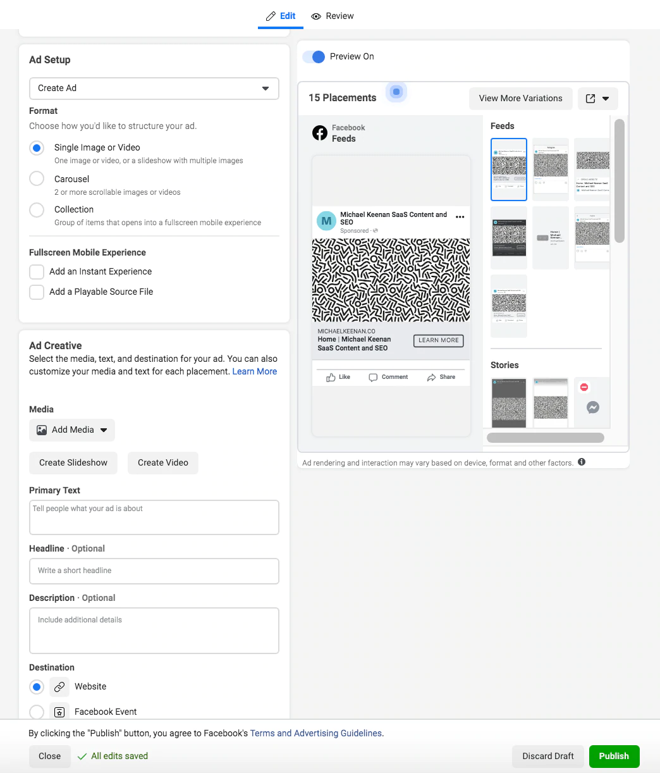Click the Like thumbs-up icon
This screenshot has width=660, height=773.
click(331, 377)
